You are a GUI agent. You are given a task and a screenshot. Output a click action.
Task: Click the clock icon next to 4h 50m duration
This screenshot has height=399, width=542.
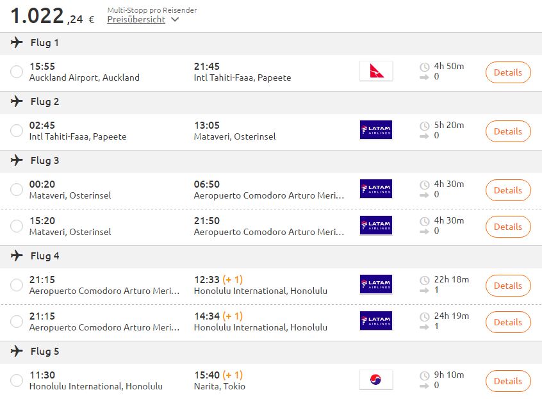[425, 67]
